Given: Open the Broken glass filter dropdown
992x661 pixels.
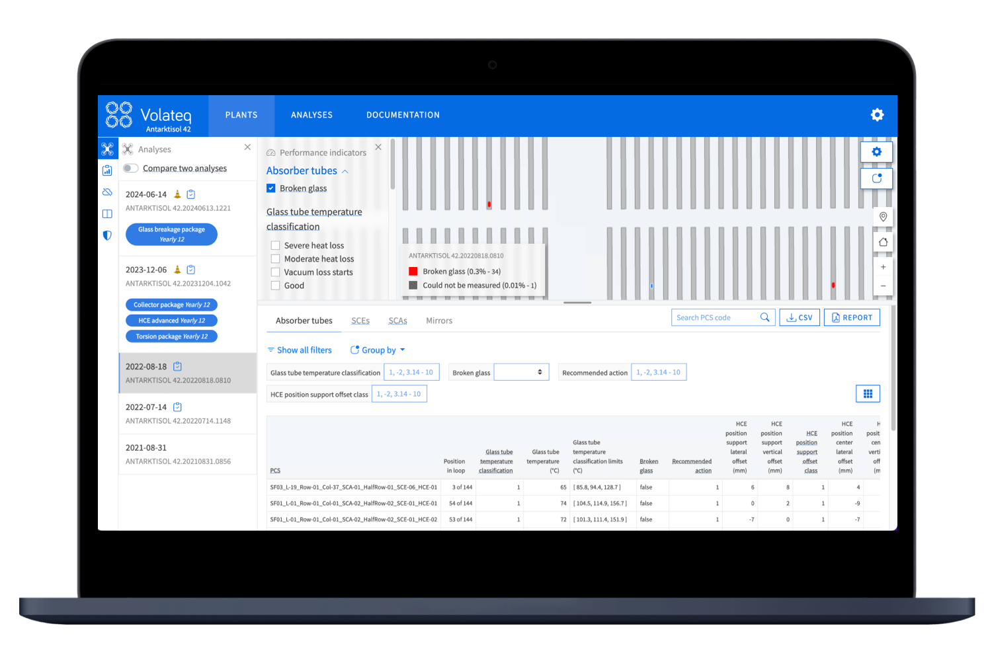Looking at the screenshot, I should pos(521,373).
